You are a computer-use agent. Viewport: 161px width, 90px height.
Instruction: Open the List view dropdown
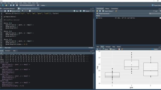point(156,11)
